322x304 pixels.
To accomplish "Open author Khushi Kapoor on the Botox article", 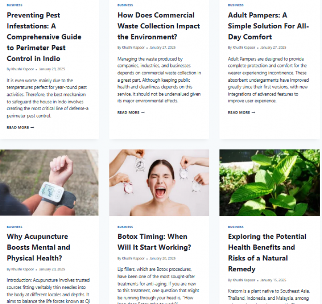I will [133, 258].
